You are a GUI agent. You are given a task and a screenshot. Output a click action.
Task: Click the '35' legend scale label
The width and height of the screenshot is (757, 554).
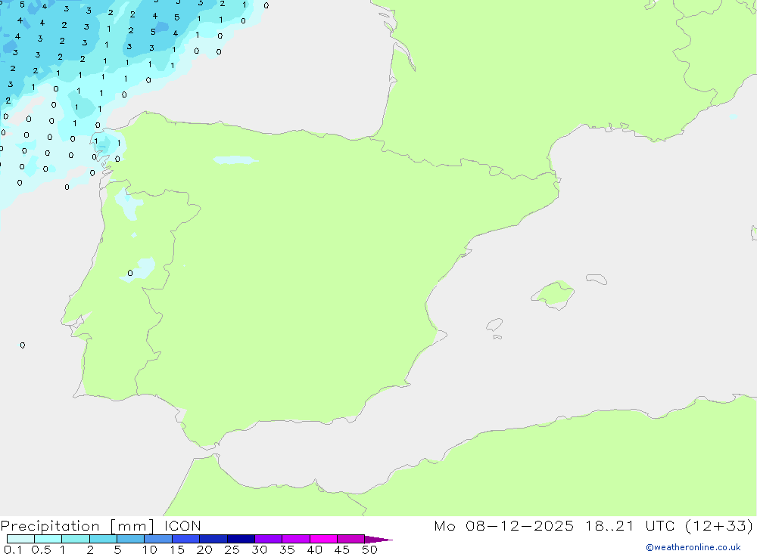pos(287,549)
